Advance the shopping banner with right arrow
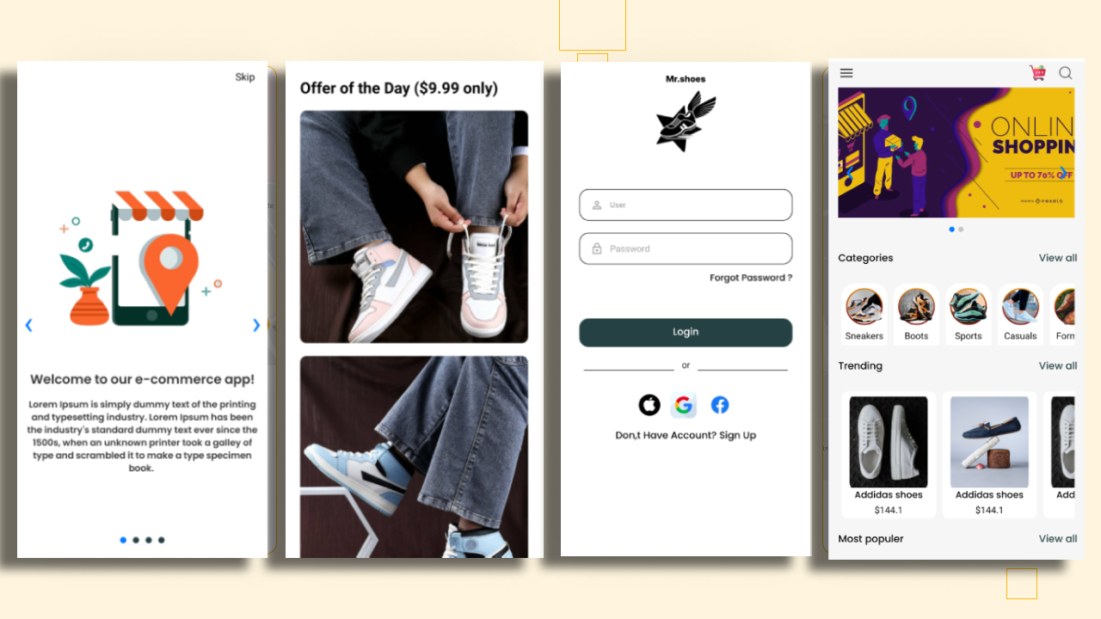Image resolution: width=1101 pixels, height=619 pixels. tap(1064, 172)
